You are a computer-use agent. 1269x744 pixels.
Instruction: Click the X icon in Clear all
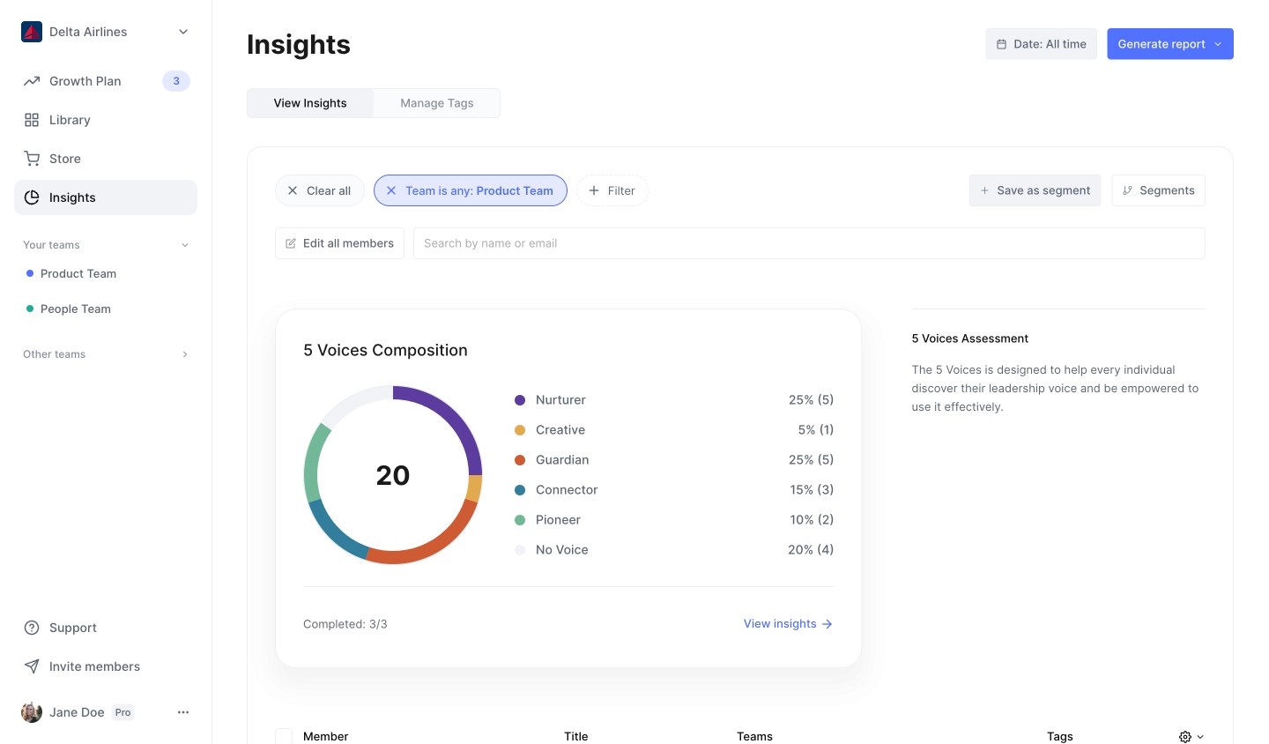(x=293, y=190)
